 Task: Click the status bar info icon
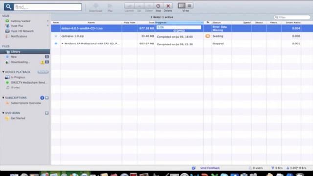point(193,168)
